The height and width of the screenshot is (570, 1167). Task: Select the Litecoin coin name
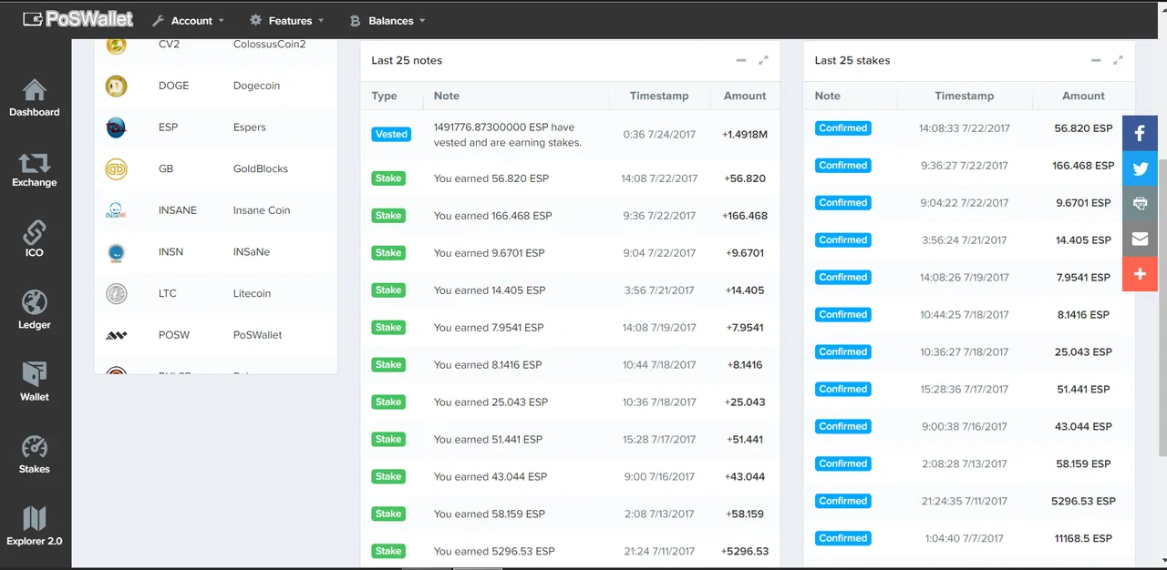pos(252,293)
